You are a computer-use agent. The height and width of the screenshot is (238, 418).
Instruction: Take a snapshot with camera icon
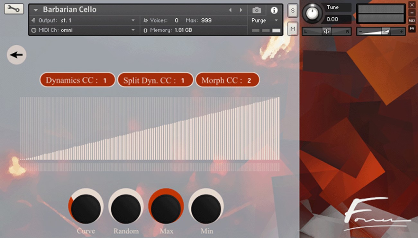(257, 10)
